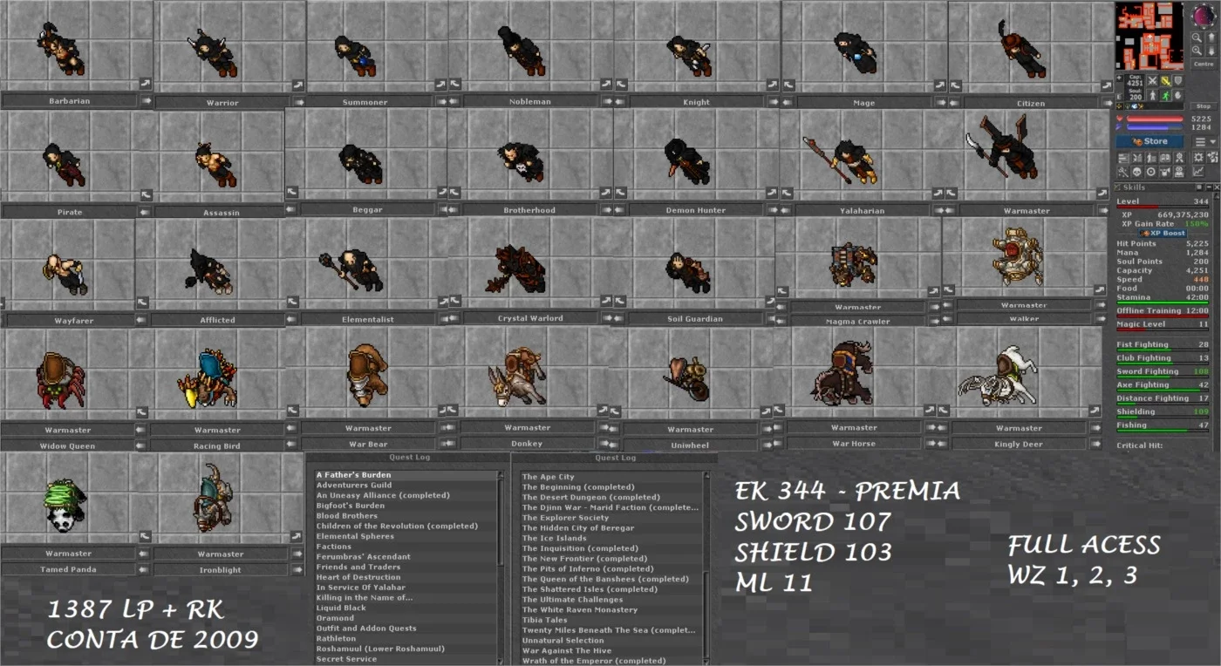This screenshot has width=1221, height=666.
Task: Click the minimap view
Action: coord(1149,36)
